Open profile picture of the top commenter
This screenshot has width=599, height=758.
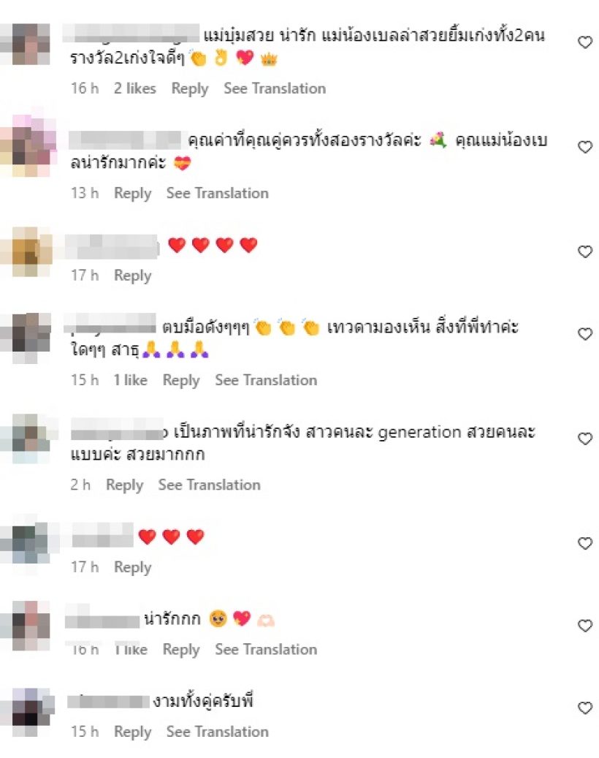(x=31, y=44)
